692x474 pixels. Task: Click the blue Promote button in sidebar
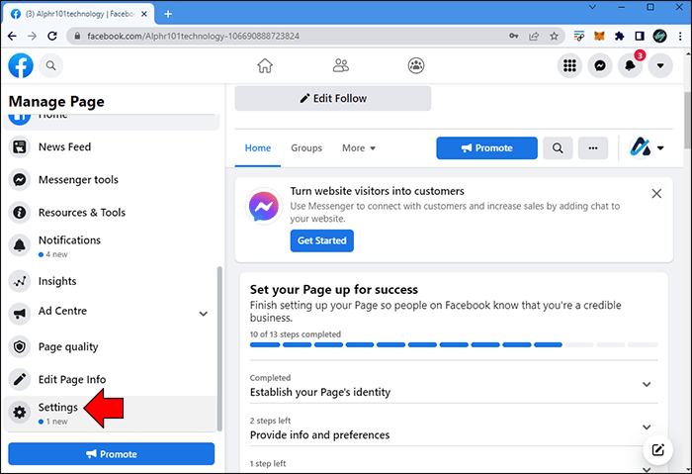[x=111, y=453]
